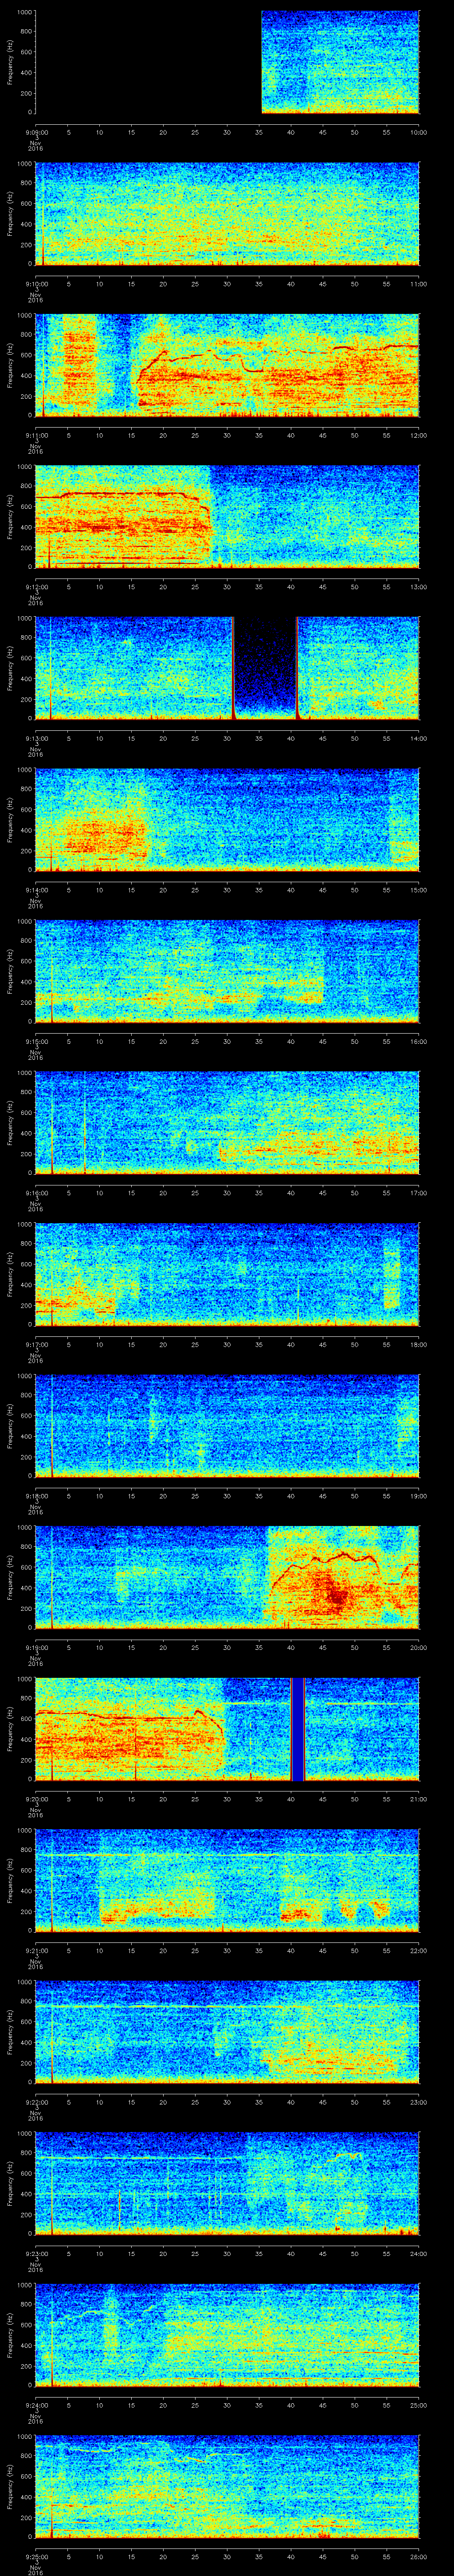Click the 16:00 end time label
The height and width of the screenshot is (2576, 454).
click(x=418, y=1042)
